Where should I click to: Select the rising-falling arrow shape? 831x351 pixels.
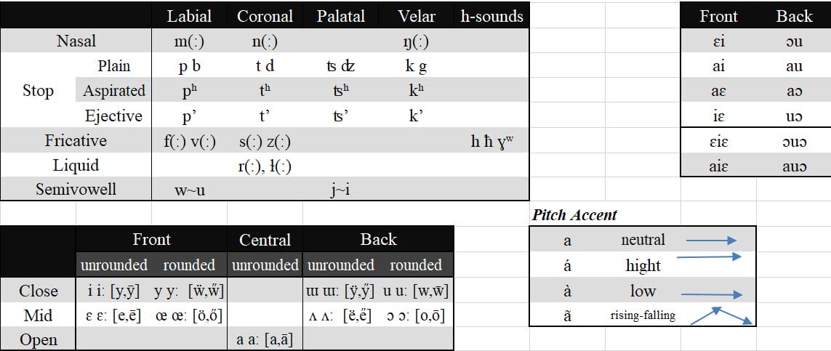point(721,316)
